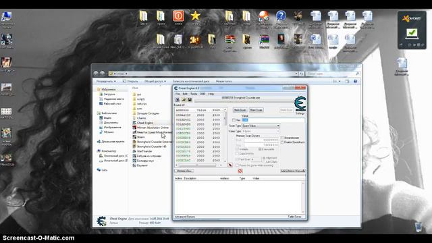Viewport: 432px width, 243px height.
Task: Click the vertical scrollbar of the found address list
Action: (x=225, y=135)
